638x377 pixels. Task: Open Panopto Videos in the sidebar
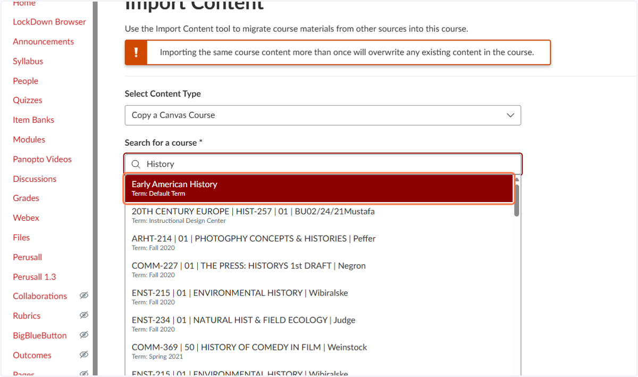(43, 159)
